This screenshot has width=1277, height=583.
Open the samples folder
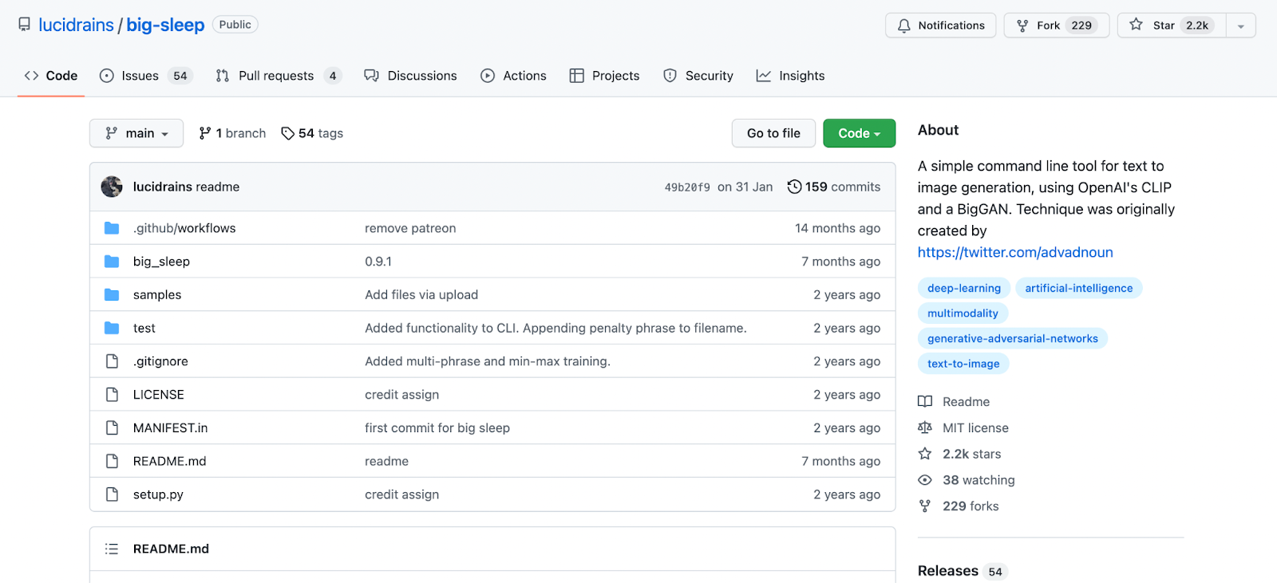[157, 295]
